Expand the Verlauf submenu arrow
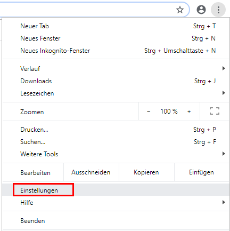 tap(224, 68)
